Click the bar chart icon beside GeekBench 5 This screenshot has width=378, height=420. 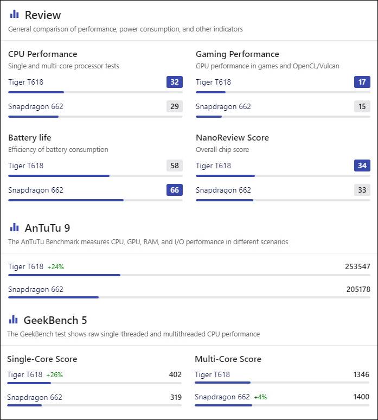[13, 320]
